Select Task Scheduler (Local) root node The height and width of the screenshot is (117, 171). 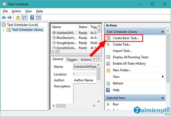(23, 25)
